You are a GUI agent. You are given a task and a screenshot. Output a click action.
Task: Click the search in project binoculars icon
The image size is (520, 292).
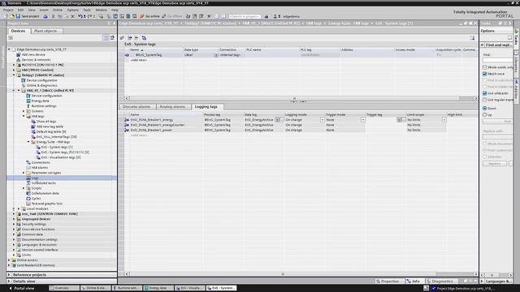click(x=266, y=16)
